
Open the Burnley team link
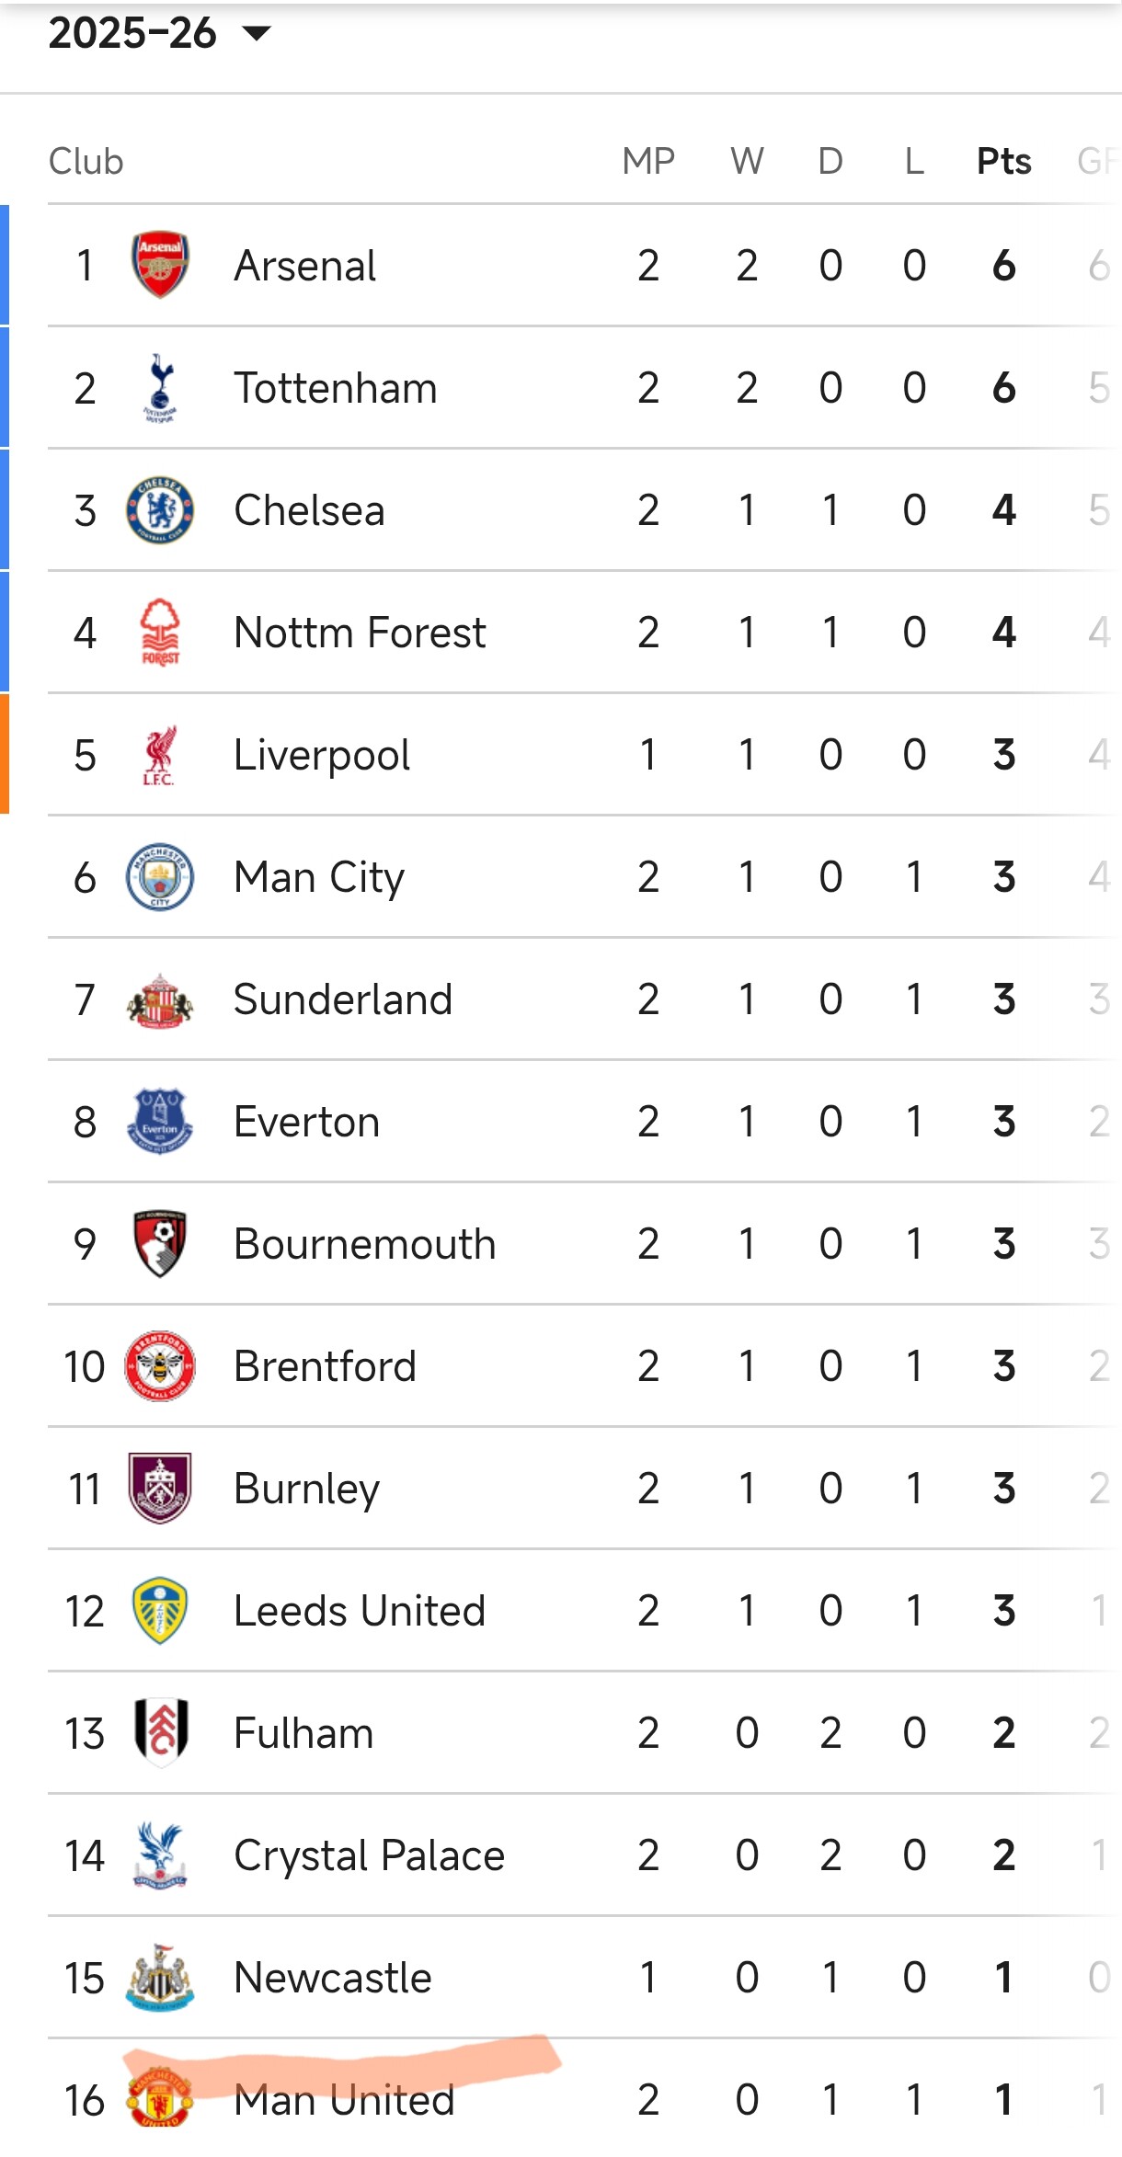306,1489
